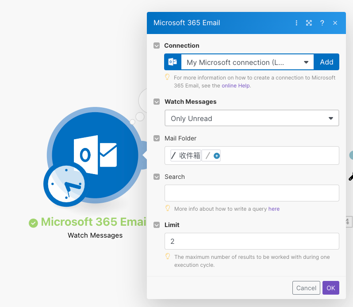The height and width of the screenshot is (307, 353).
Task: Toggle the Search field checkbox
Action: (157, 177)
